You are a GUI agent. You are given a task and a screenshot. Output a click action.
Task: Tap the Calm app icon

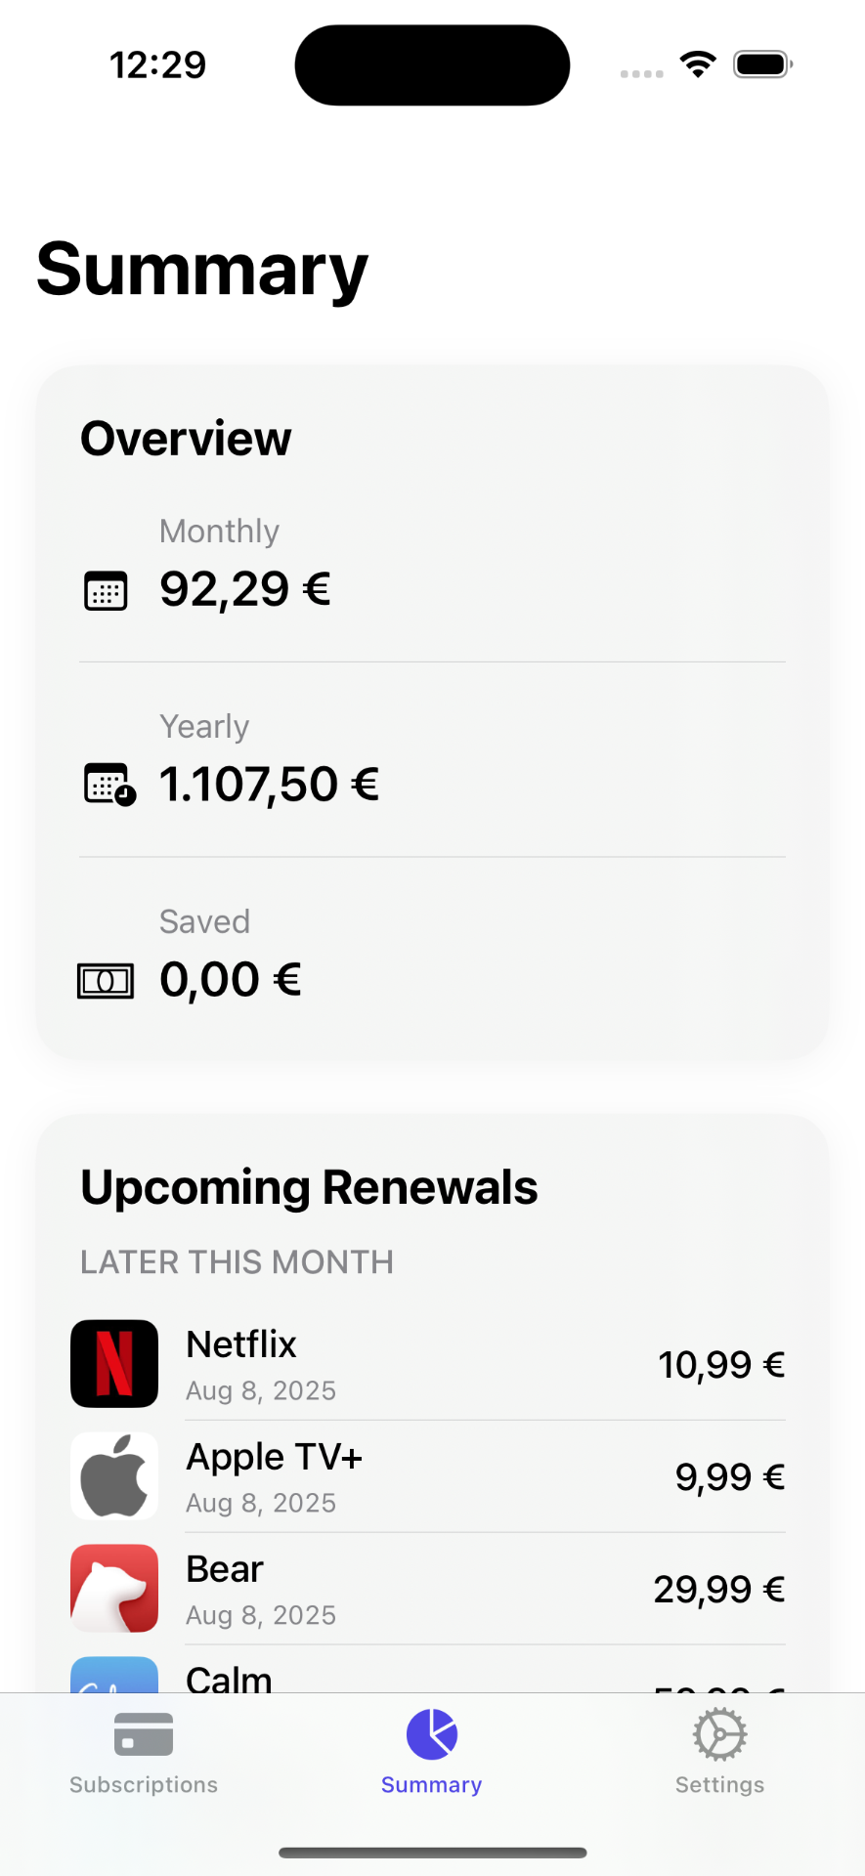114,1675
